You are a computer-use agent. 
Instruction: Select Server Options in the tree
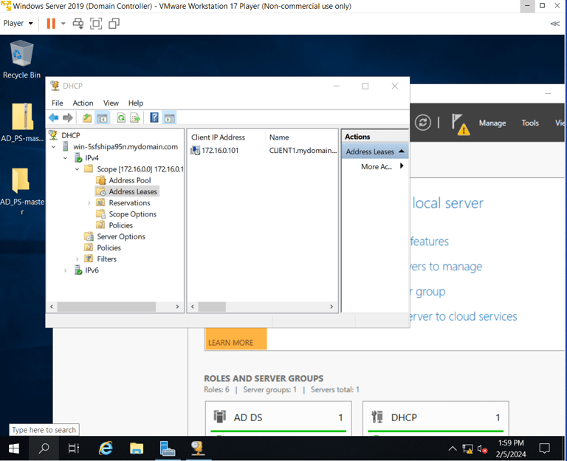click(121, 236)
